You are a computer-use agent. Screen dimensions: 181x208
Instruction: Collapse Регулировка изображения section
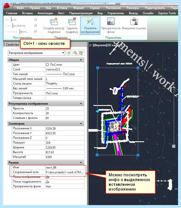pos(81,104)
